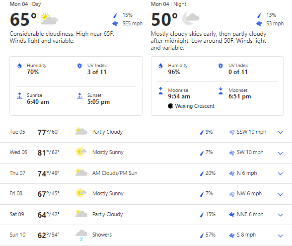This screenshot has width=292, height=246.
Task: Expand the Wed 06 forecast details
Action: 280,153
